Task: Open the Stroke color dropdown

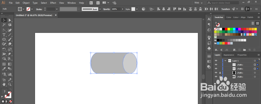Action: click(x=32, y=9)
